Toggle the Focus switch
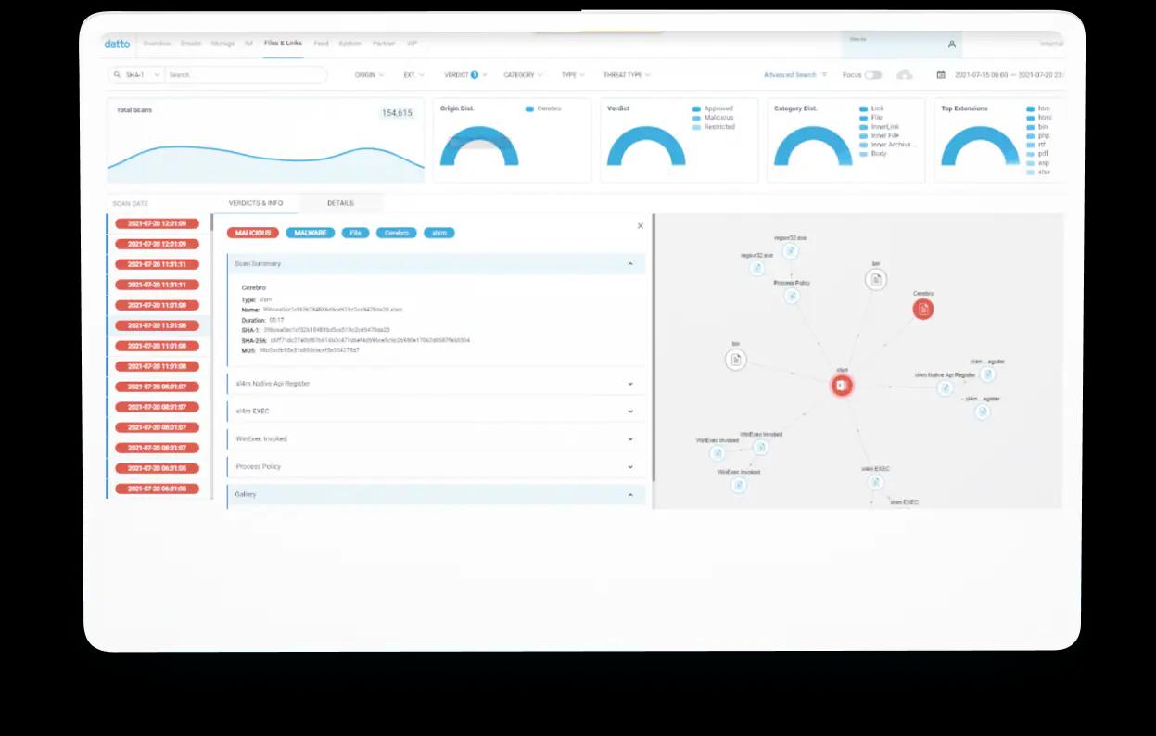The width and height of the screenshot is (1156, 736). [x=872, y=75]
